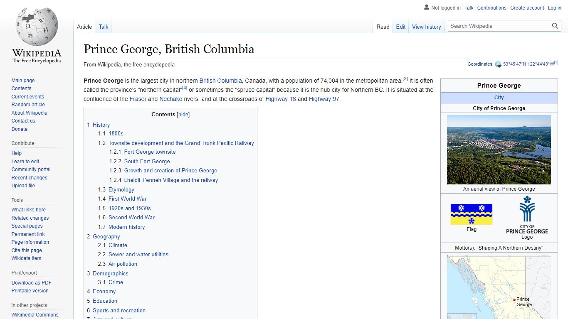Jump to Fort George townsite subsection
Image resolution: width=568 pixels, height=319 pixels.
pos(150,152)
